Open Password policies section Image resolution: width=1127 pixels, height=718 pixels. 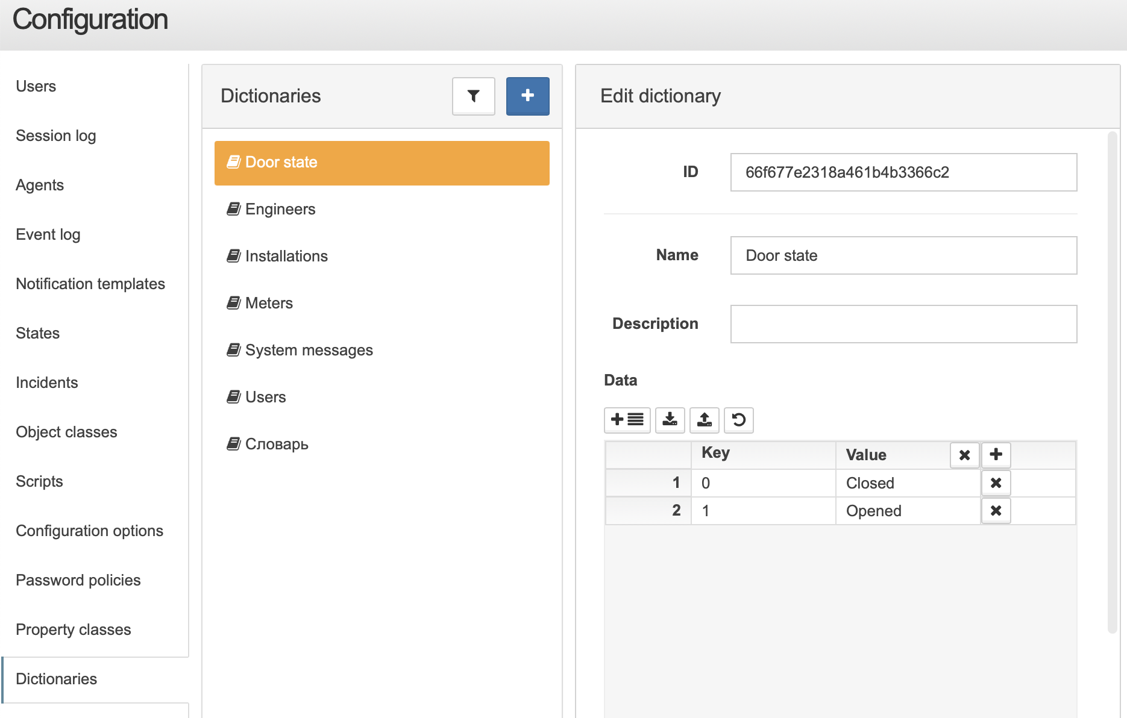(78, 580)
